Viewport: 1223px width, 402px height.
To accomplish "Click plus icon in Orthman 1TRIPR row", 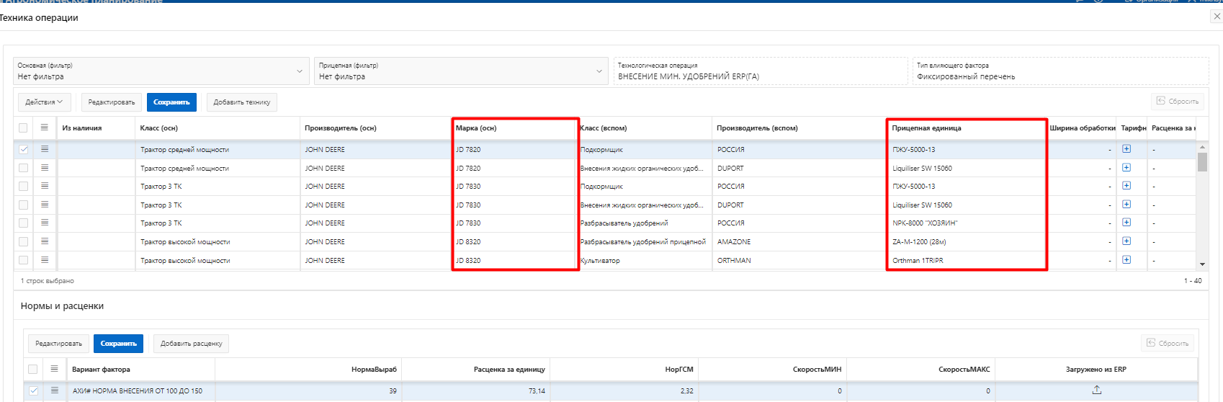I will (1126, 260).
